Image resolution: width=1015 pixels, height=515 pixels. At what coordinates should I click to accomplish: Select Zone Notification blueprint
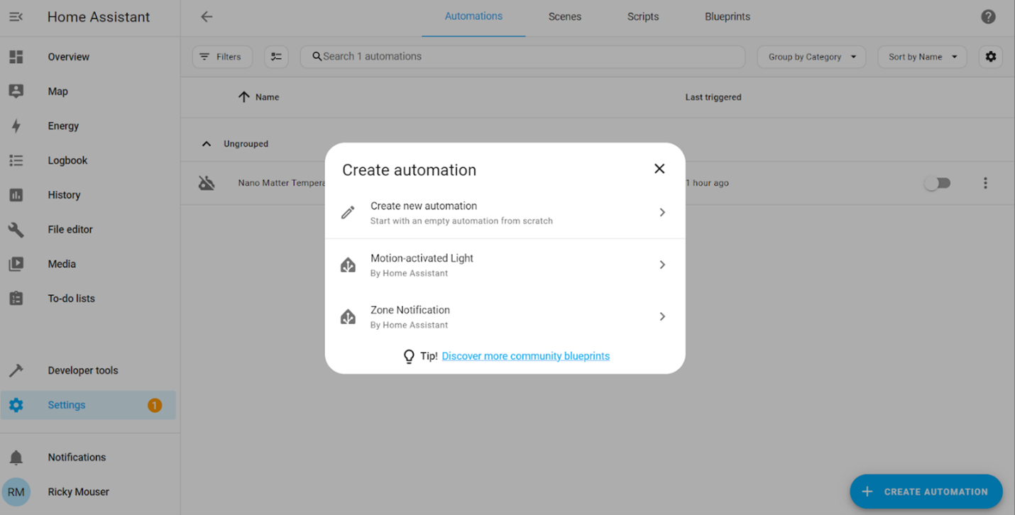tap(505, 317)
